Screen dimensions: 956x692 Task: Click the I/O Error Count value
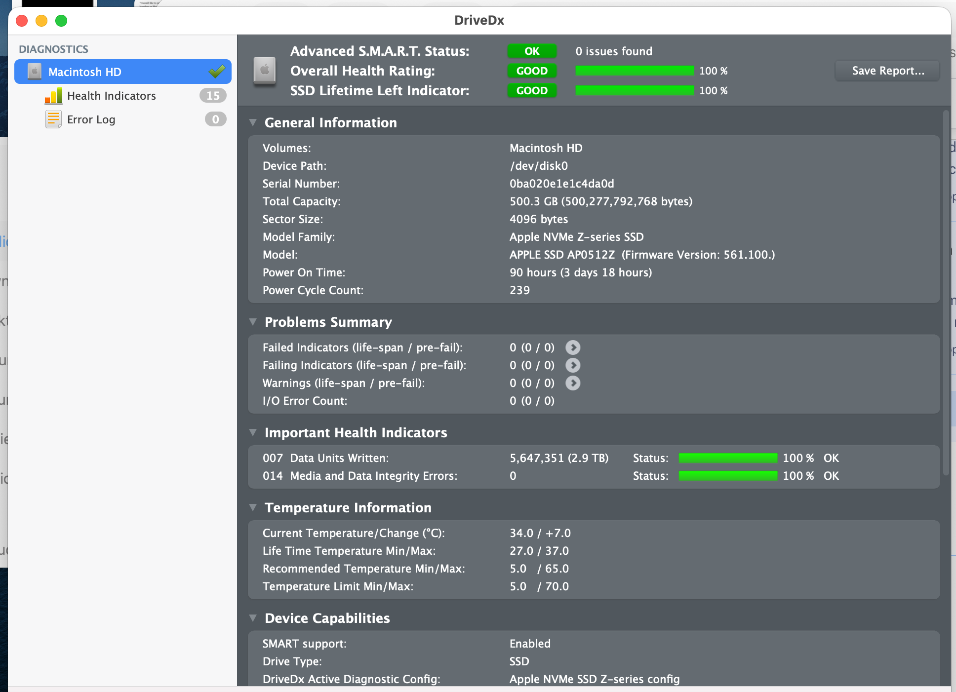coord(532,401)
